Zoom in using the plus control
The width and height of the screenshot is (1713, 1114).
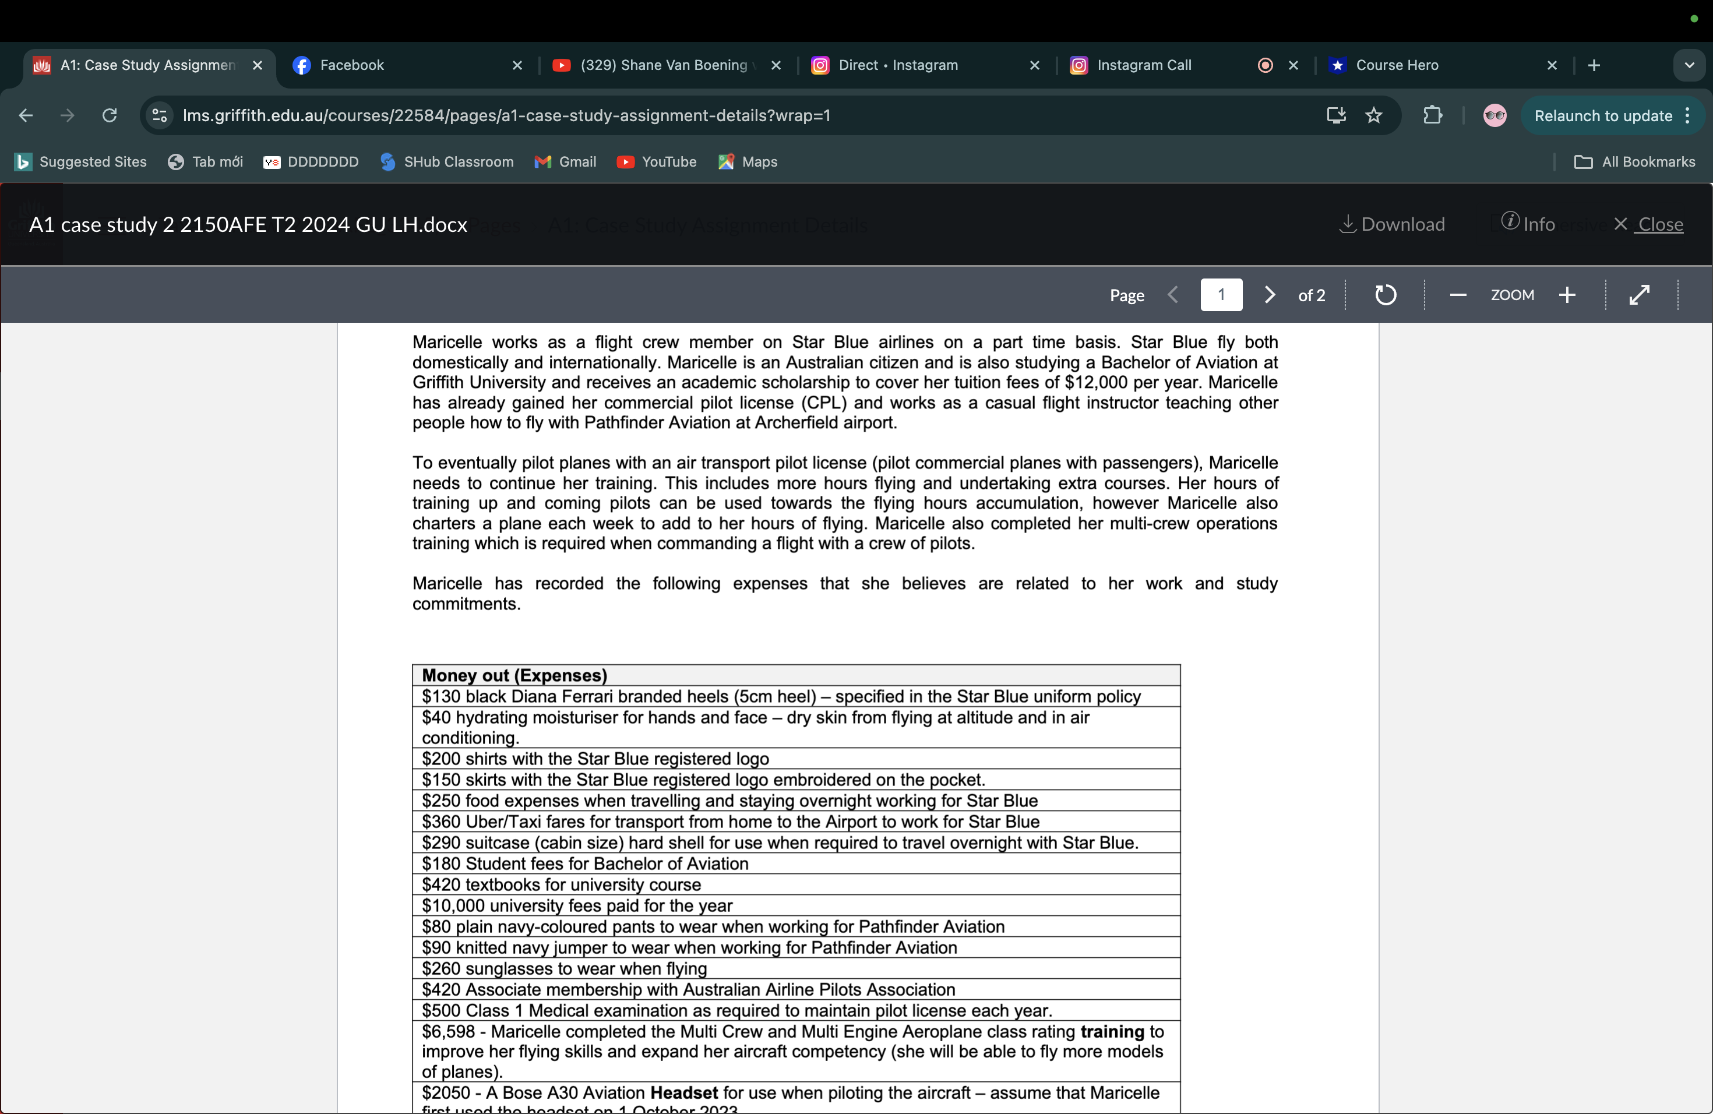point(1569,294)
